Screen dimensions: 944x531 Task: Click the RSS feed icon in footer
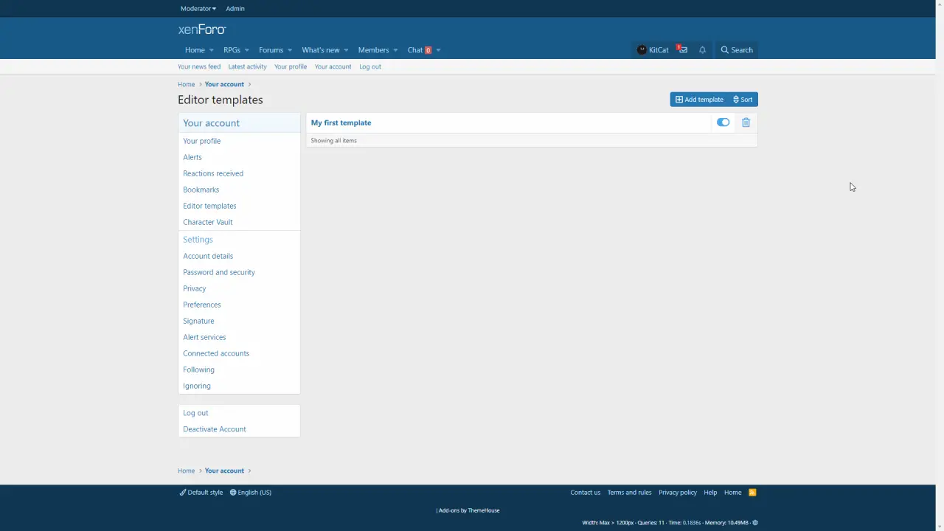click(x=752, y=493)
